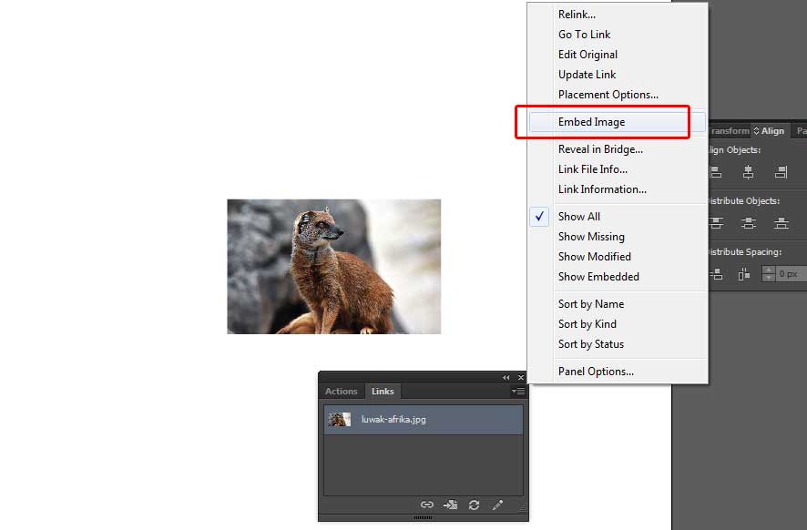Switch to the Actions tab
Image resolution: width=807 pixels, height=530 pixels.
tap(341, 391)
